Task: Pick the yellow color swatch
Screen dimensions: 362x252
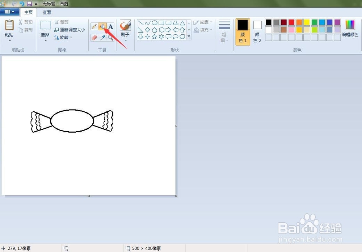Action: click(x=307, y=22)
